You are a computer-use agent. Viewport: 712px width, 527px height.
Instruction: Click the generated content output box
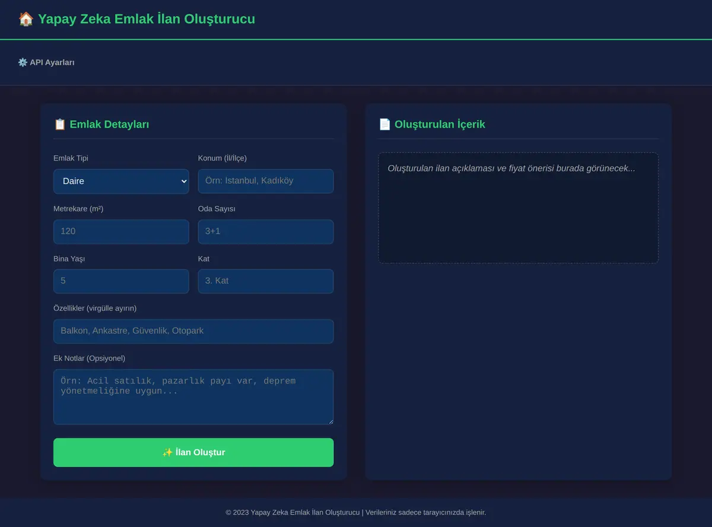519,208
